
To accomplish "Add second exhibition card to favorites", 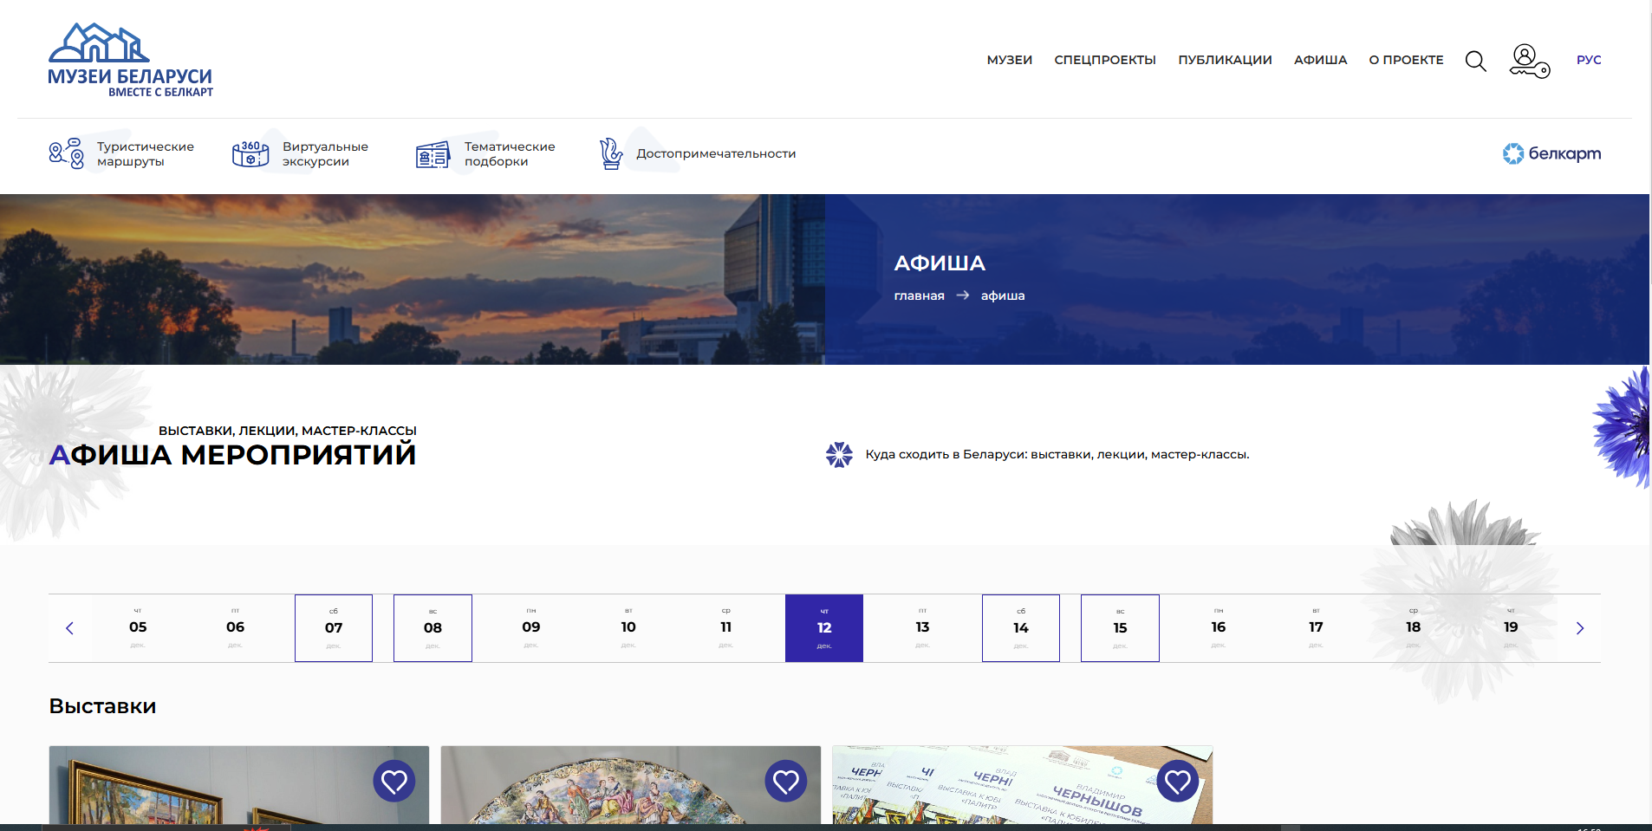I will (x=786, y=782).
